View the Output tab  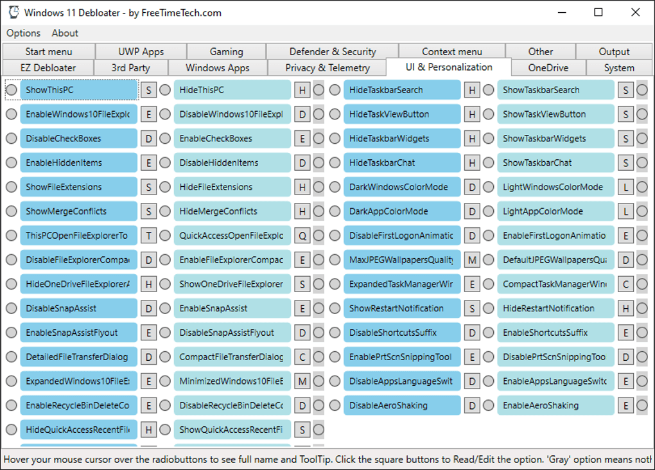point(614,51)
